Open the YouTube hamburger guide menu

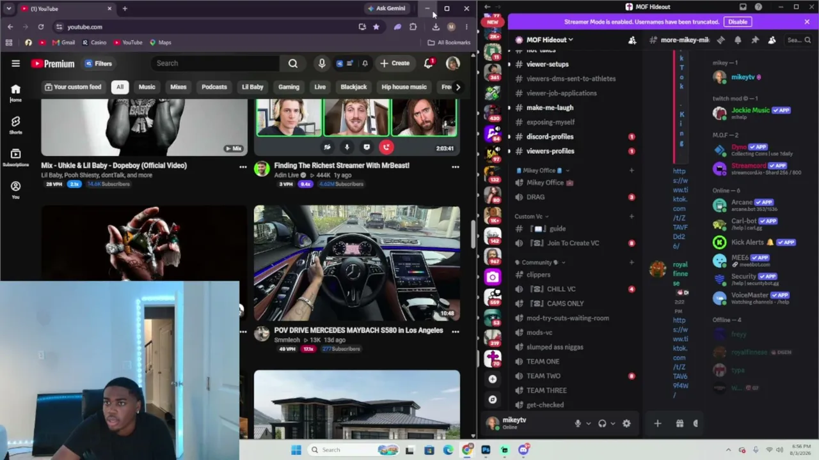pyautogui.click(x=15, y=63)
